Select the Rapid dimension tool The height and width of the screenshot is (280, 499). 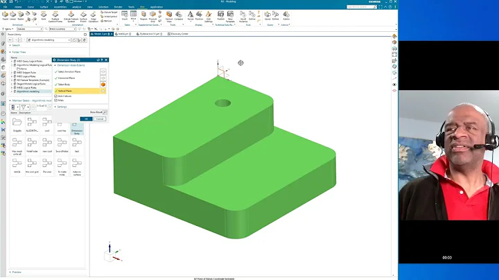click(5, 16)
